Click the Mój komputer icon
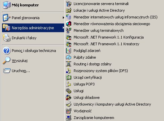Screen dimensions: 164x121 click(7, 5)
